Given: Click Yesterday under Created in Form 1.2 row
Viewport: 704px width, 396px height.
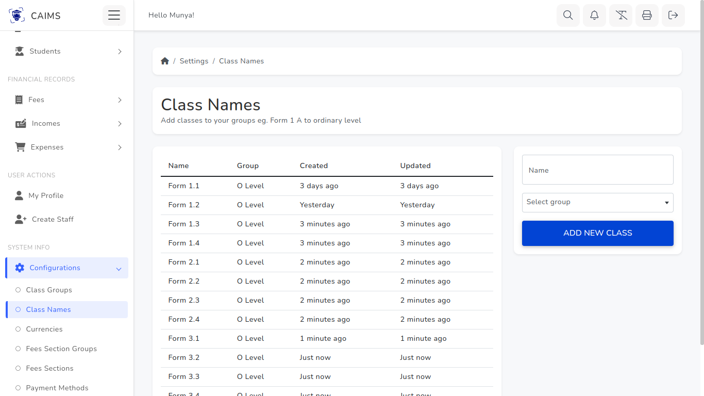Looking at the screenshot, I should point(317,205).
